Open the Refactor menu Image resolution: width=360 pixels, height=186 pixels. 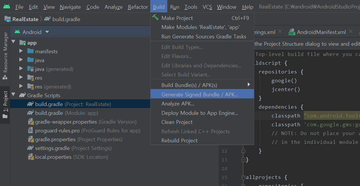138,7
